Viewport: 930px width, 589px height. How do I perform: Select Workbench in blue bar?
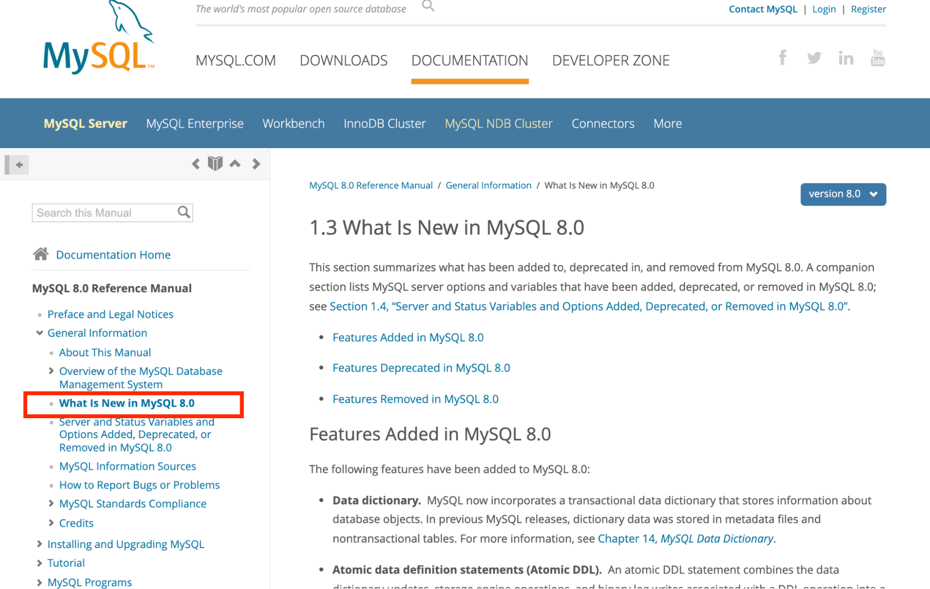tap(293, 123)
